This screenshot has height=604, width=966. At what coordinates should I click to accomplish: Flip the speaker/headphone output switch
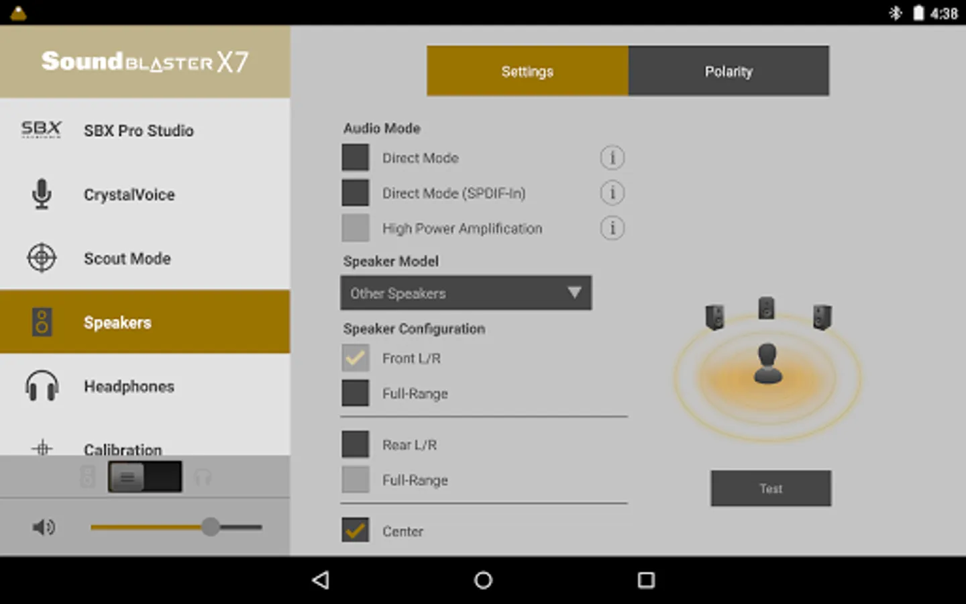pos(145,476)
